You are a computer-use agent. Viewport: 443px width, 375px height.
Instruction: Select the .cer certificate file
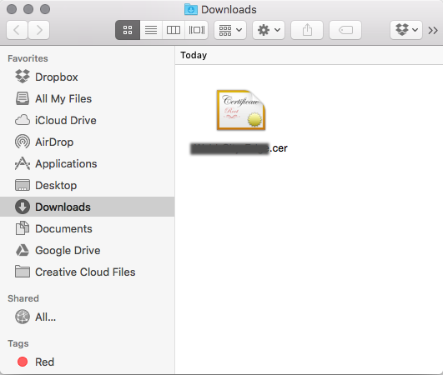tap(240, 122)
